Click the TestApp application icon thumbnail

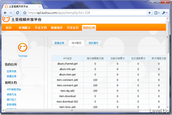(x=23, y=47)
